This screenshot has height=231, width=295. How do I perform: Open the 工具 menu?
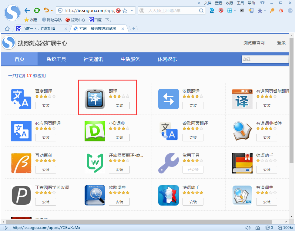(x=240, y=3)
